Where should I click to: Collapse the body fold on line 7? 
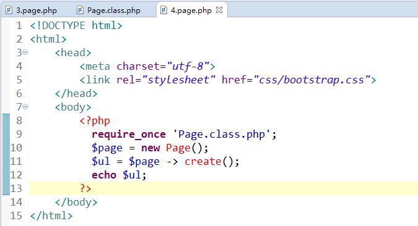(25, 107)
